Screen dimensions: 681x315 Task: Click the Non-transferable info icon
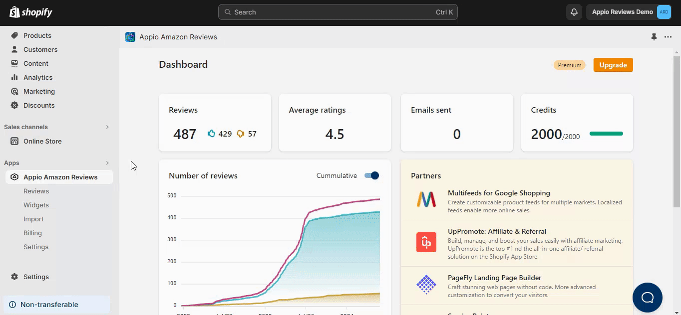pos(12,305)
